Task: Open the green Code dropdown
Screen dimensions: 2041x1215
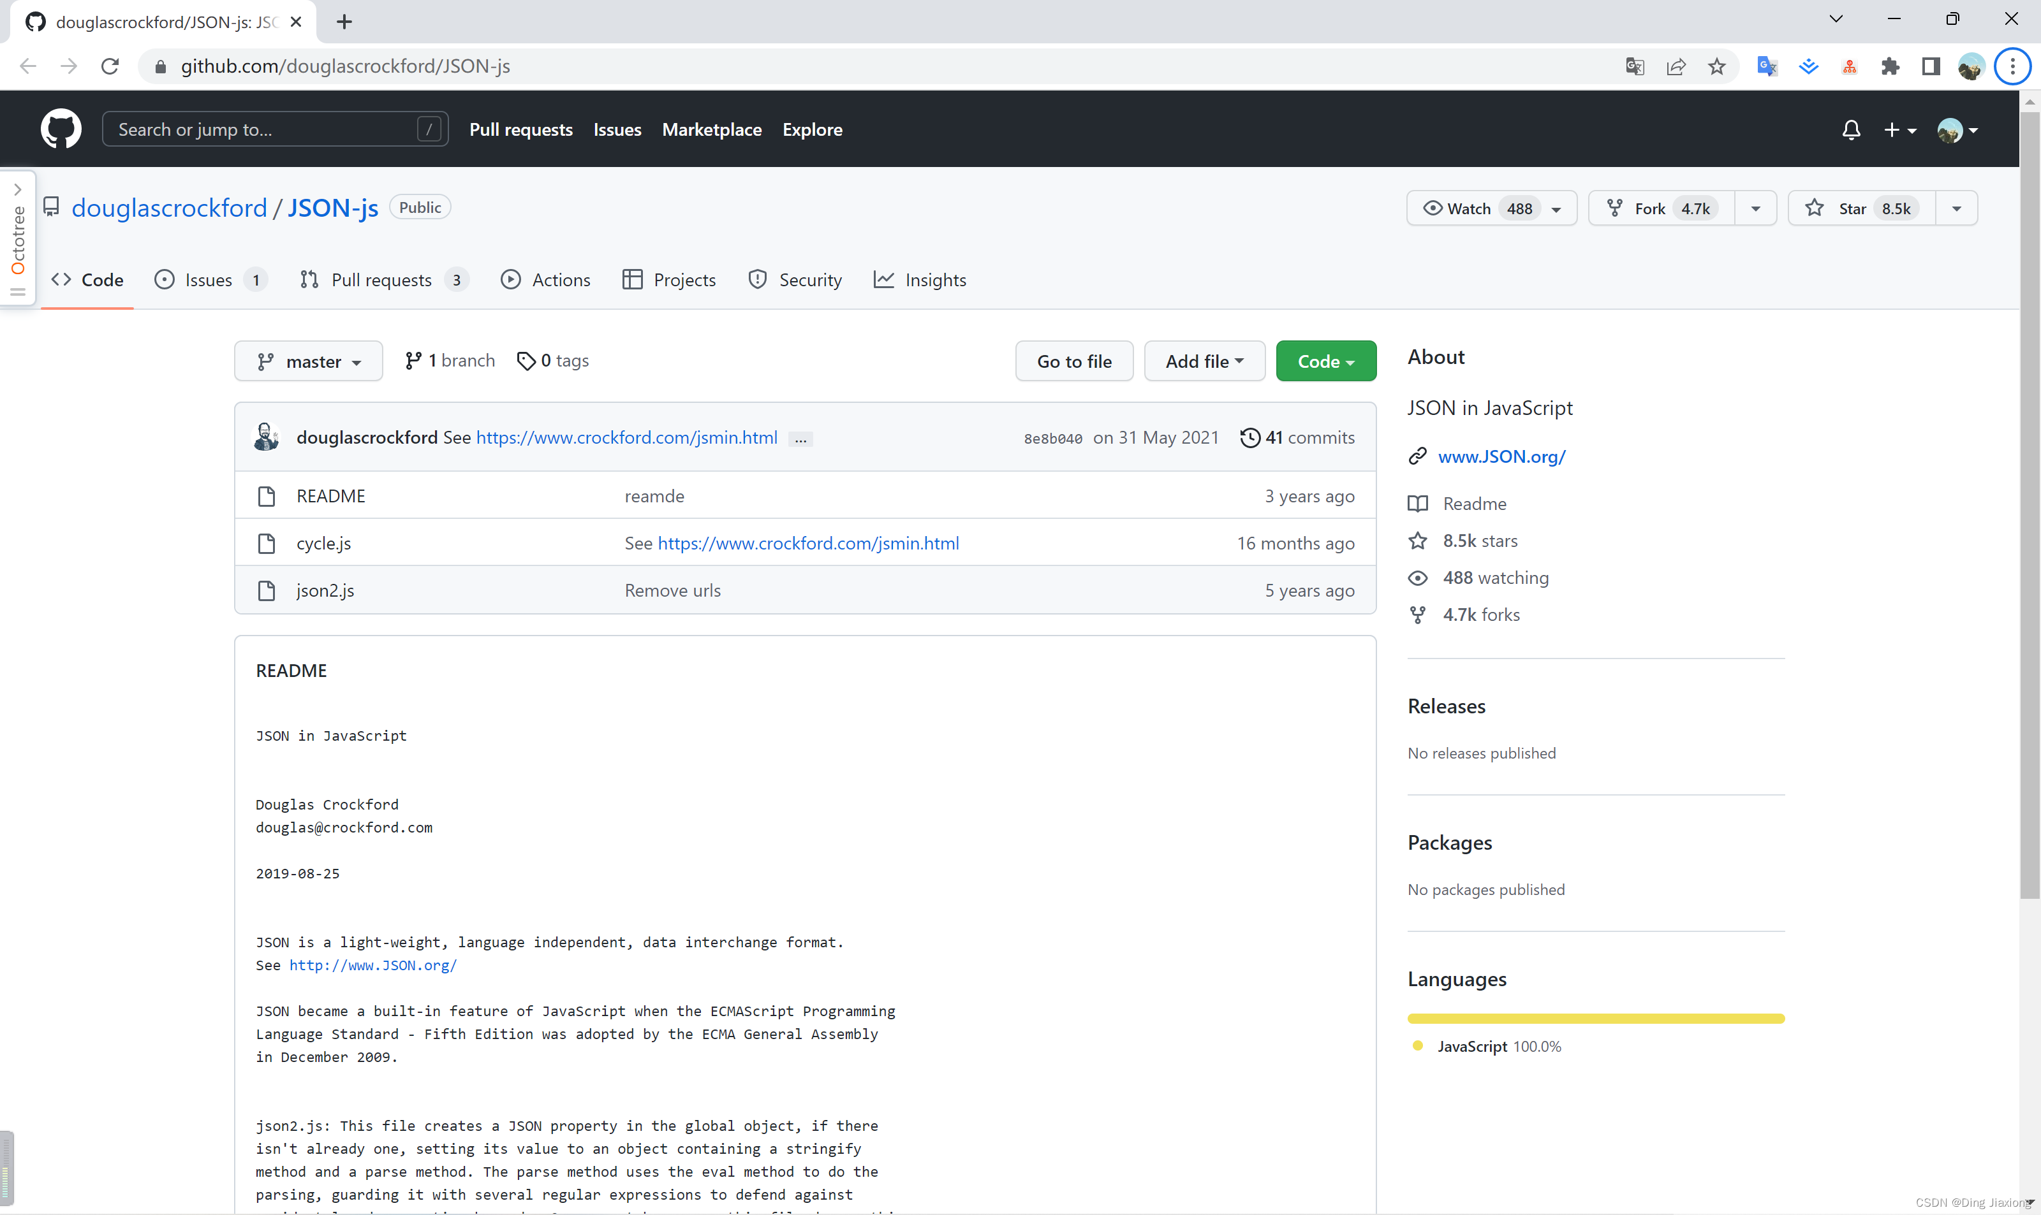Action: [1325, 361]
